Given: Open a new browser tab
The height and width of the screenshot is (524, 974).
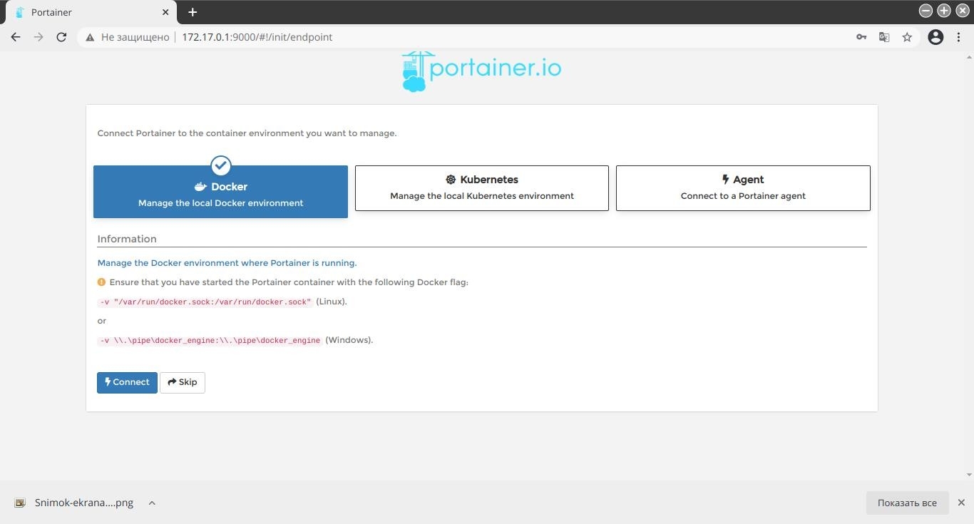Looking at the screenshot, I should click(193, 12).
